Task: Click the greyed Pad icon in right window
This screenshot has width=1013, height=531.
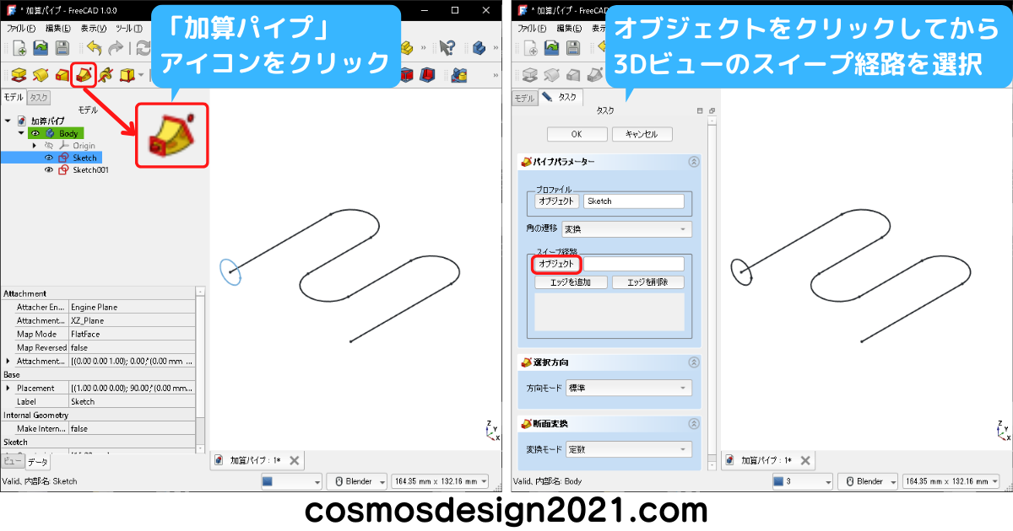Action: 530,75
